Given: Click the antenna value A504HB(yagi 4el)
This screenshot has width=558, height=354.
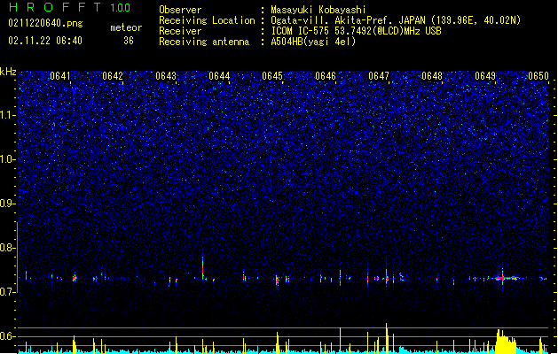Looking at the screenshot, I should point(313,42).
